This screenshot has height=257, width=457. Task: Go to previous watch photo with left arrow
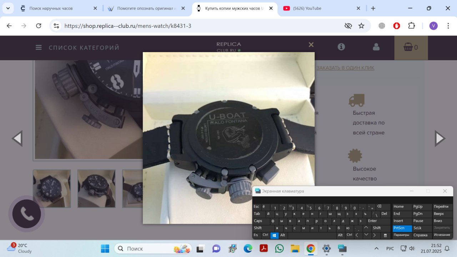click(17, 138)
